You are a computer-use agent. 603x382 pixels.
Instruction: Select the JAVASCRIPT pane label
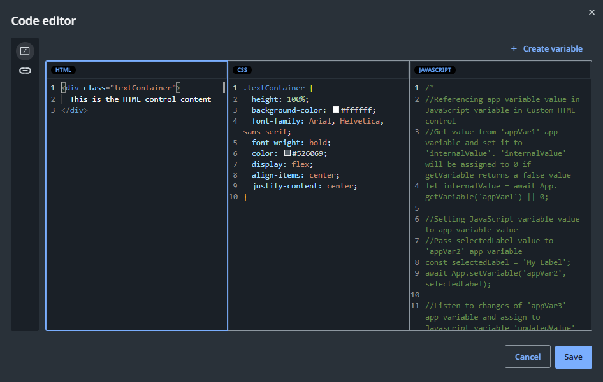[435, 70]
